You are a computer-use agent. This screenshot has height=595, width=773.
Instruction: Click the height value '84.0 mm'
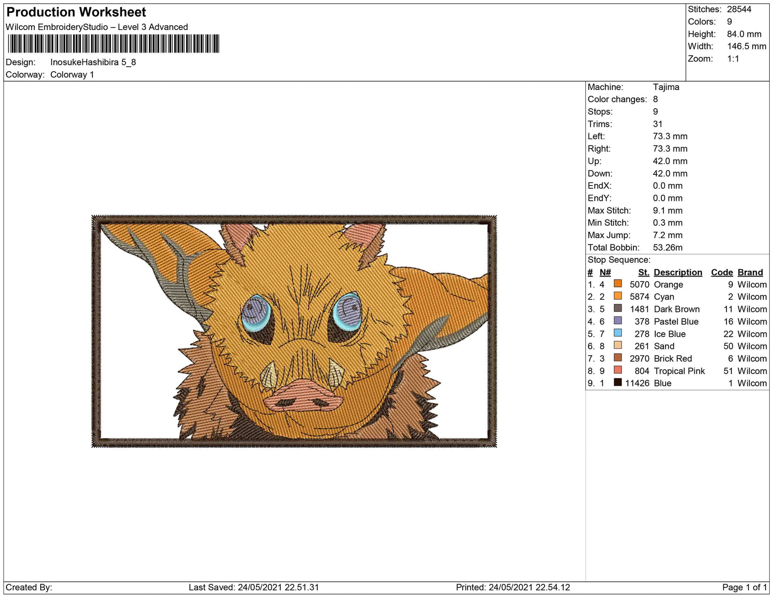coord(744,34)
